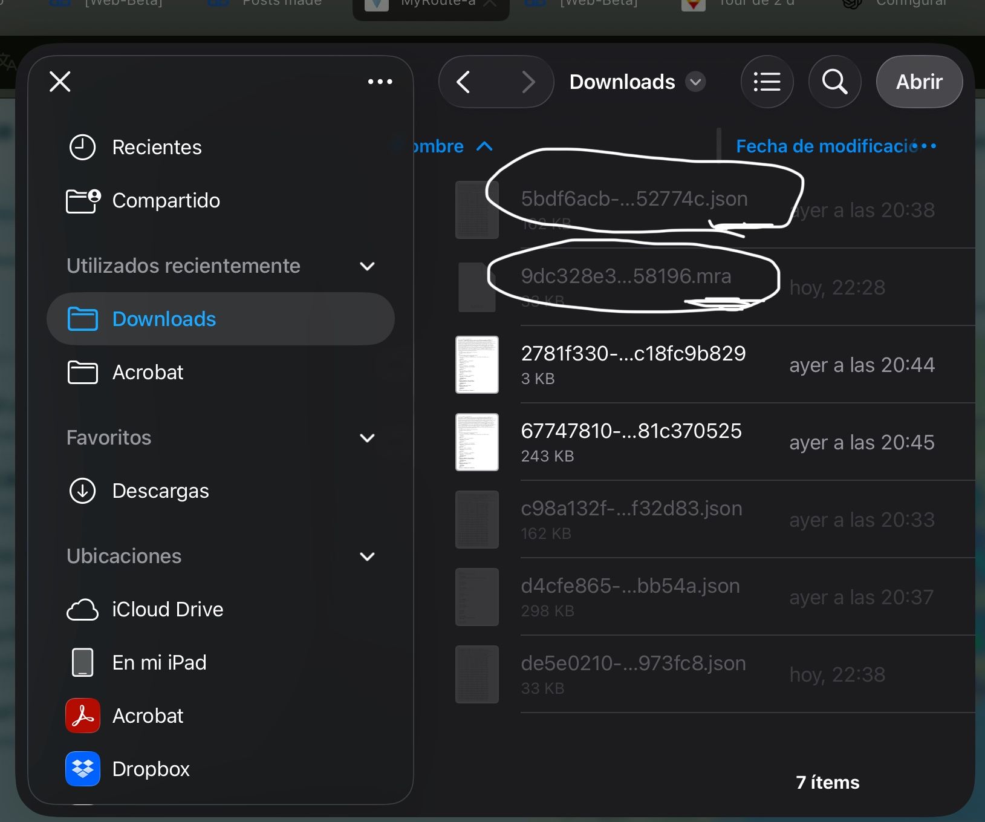Tap thumbnail of the 3 KB document
The height and width of the screenshot is (822, 985).
click(x=477, y=365)
